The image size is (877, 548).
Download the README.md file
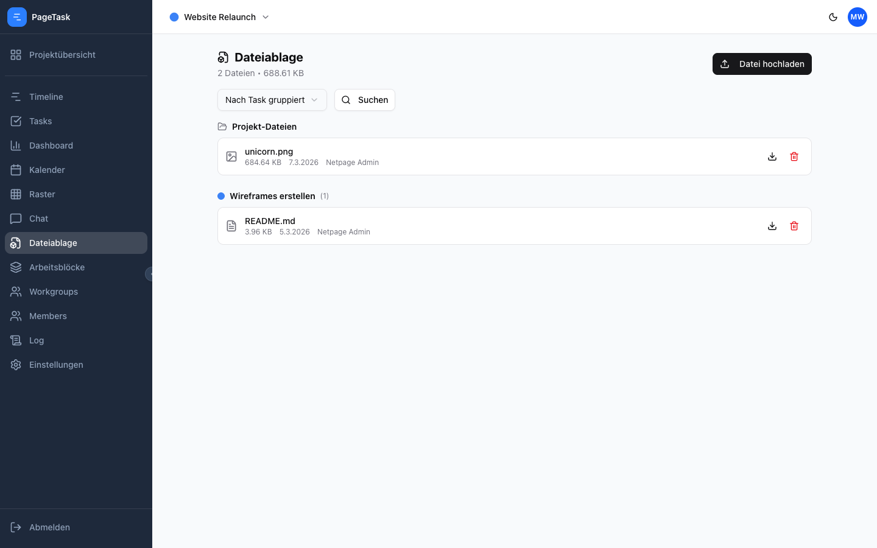772,226
